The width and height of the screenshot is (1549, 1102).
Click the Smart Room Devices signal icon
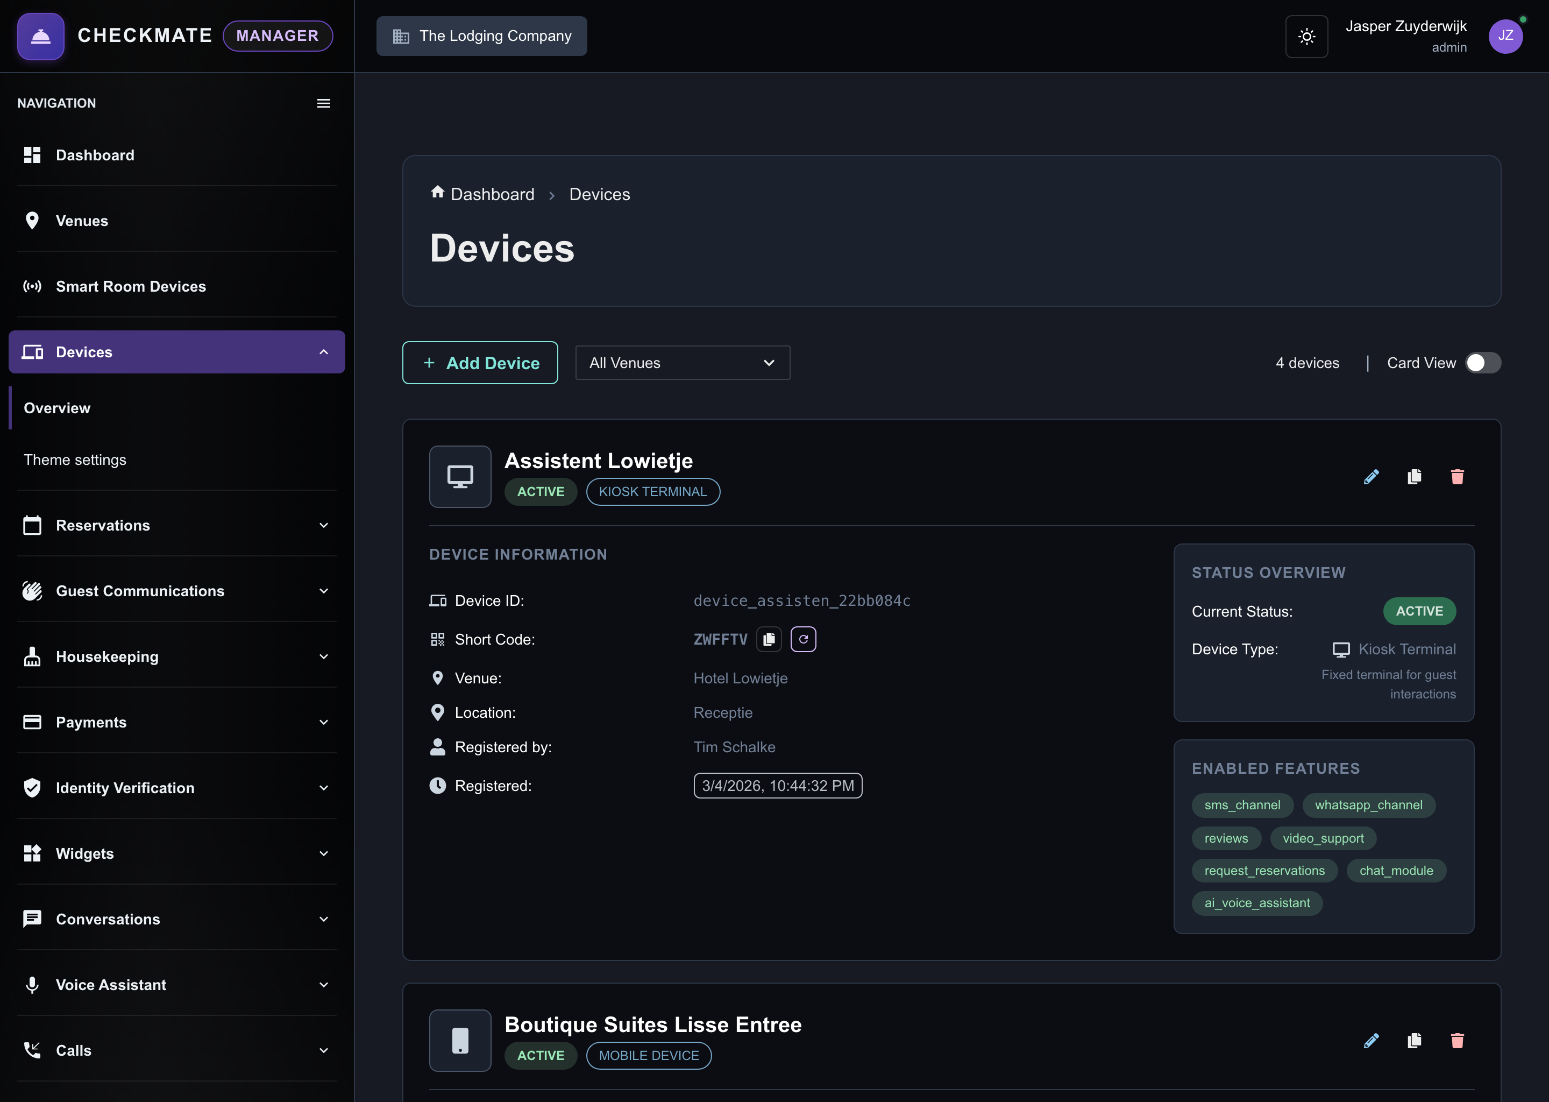pos(32,286)
